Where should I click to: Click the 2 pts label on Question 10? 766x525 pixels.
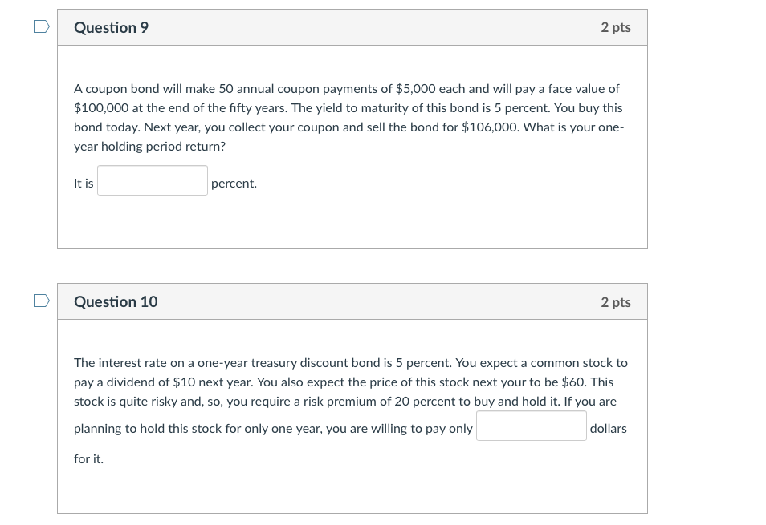click(x=615, y=301)
